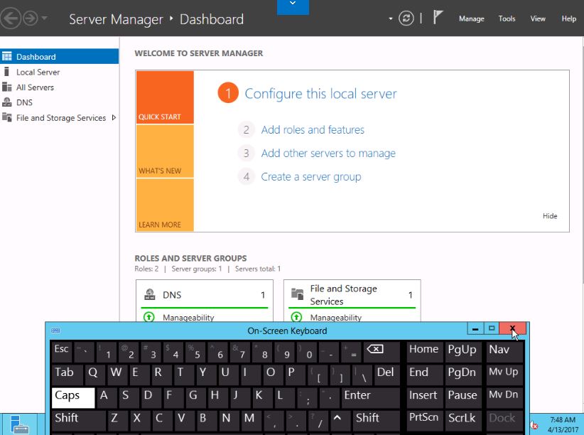Select the DNS icon in the sidebar
Screen dimensions: 584x435
(7, 102)
